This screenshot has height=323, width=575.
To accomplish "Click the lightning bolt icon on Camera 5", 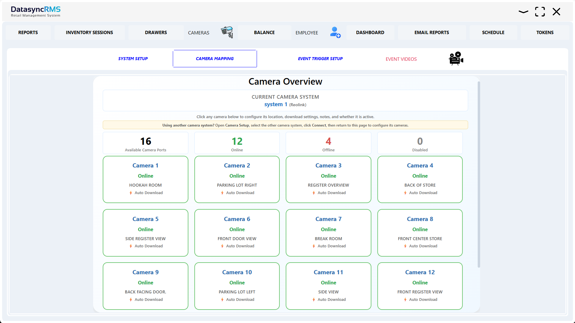I will point(131,246).
